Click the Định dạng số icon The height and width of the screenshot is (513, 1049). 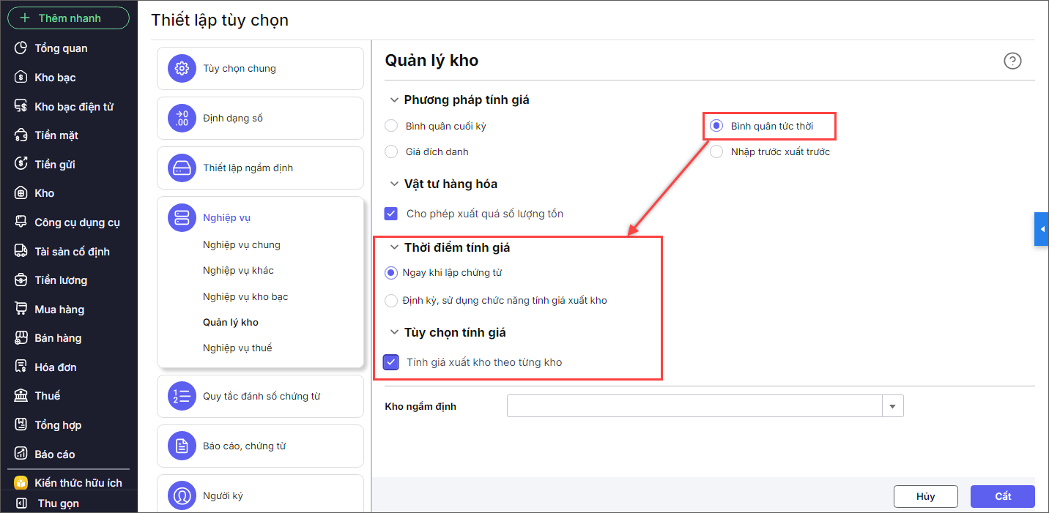(x=182, y=119)
